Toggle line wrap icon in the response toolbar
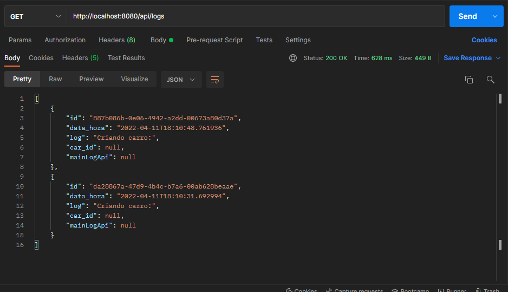 (x=215, y=80)
